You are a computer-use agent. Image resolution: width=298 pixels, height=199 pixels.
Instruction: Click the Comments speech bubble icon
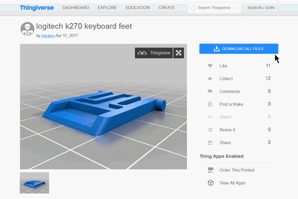click(x=210, y=91)
